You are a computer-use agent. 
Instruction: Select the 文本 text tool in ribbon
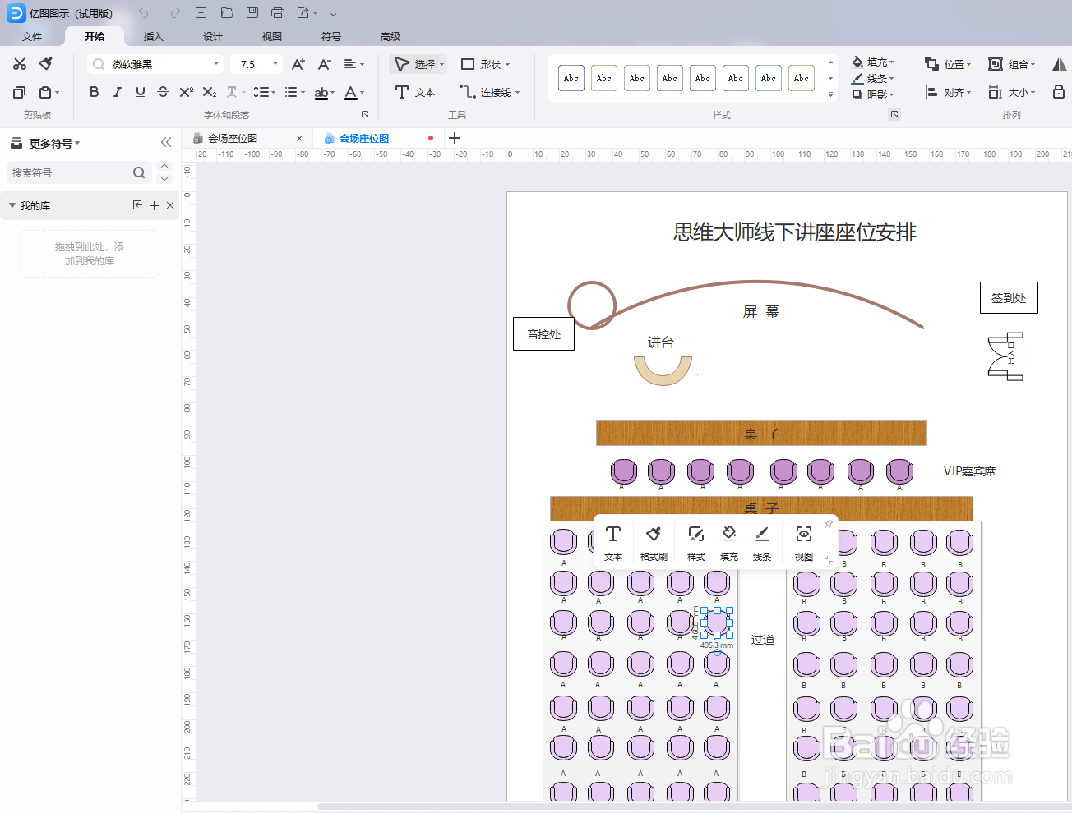pyautogui.click(x=415, y=92)
